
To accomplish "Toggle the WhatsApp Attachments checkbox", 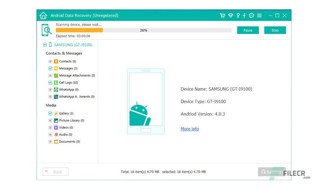I will pos(50,97).
